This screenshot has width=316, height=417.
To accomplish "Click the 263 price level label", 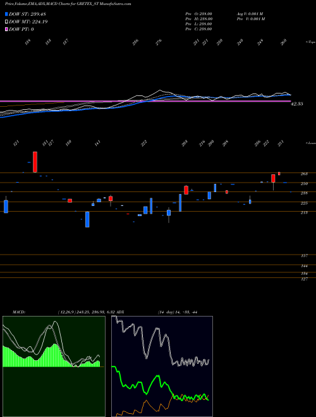I will coord(304,174).
